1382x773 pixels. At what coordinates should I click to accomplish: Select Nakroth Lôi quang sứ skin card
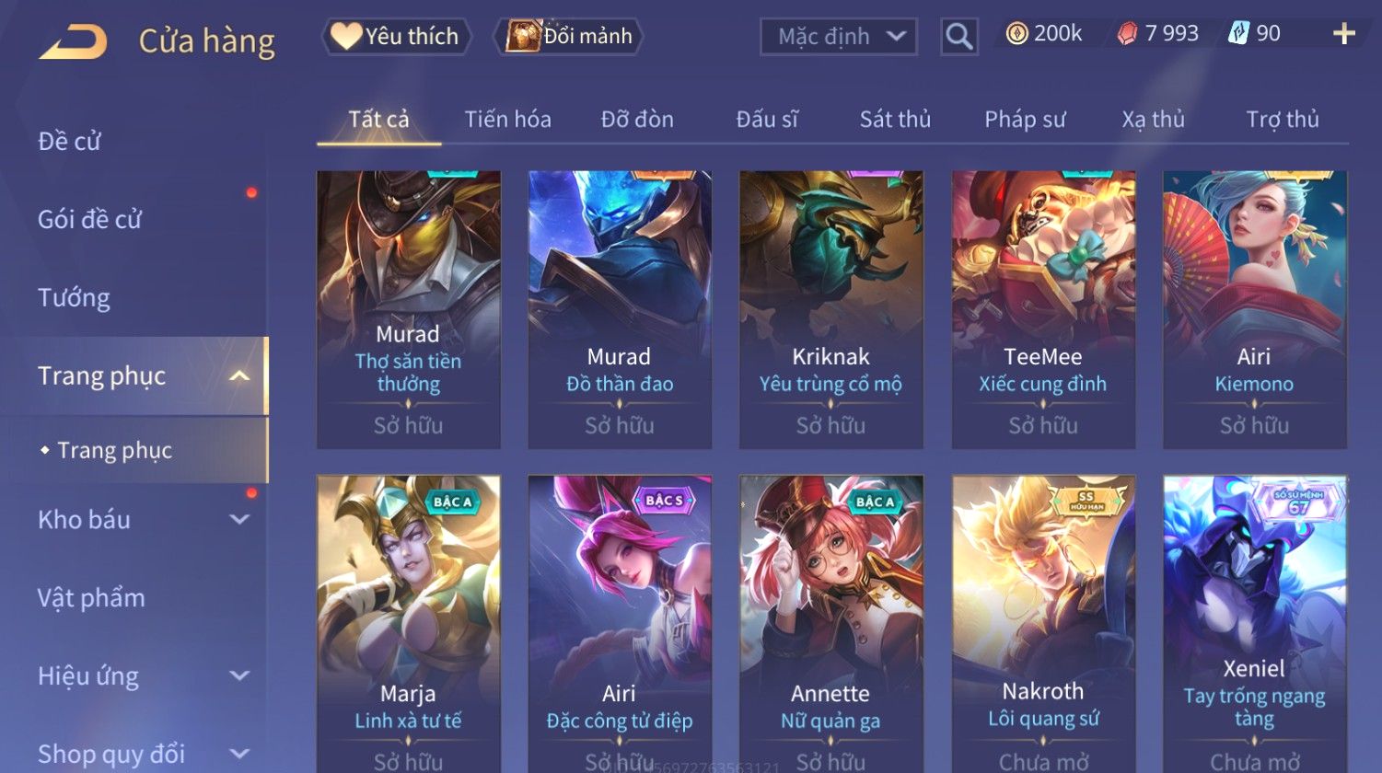coord(1043,624)
